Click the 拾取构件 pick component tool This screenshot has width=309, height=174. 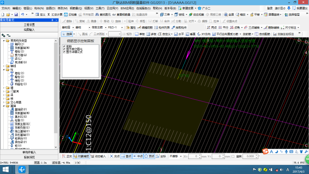coord(179,28)
